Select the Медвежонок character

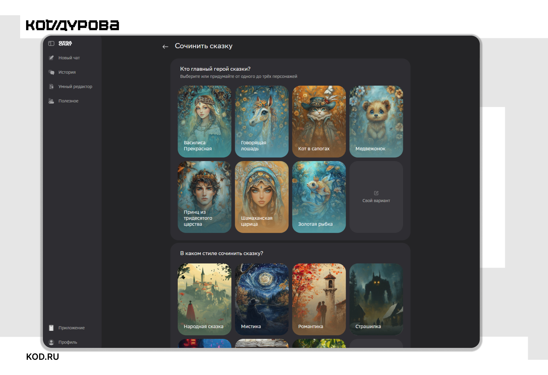click(x=376, y=122)
